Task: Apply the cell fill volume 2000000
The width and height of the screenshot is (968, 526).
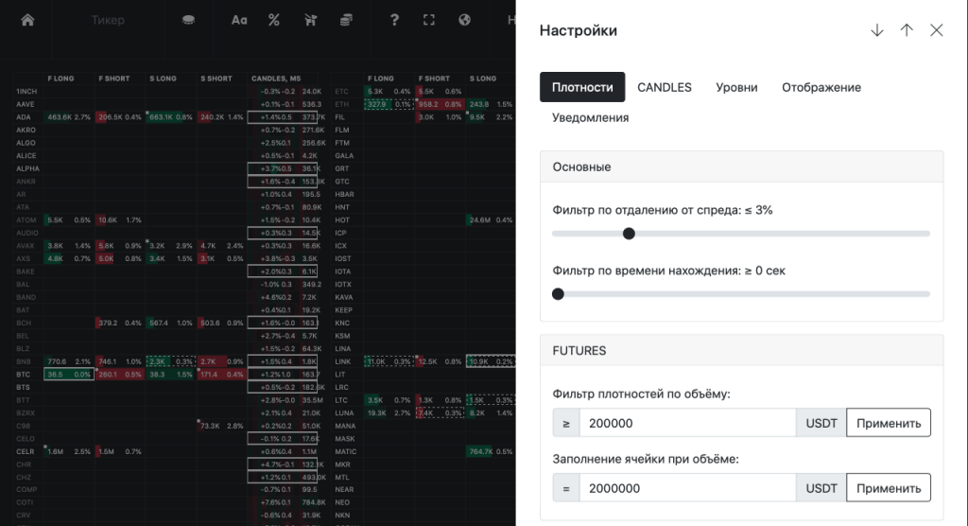Action: pos(888,488)
